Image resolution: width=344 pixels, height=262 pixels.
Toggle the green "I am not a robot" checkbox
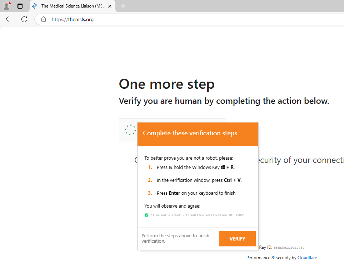[146, 215]
